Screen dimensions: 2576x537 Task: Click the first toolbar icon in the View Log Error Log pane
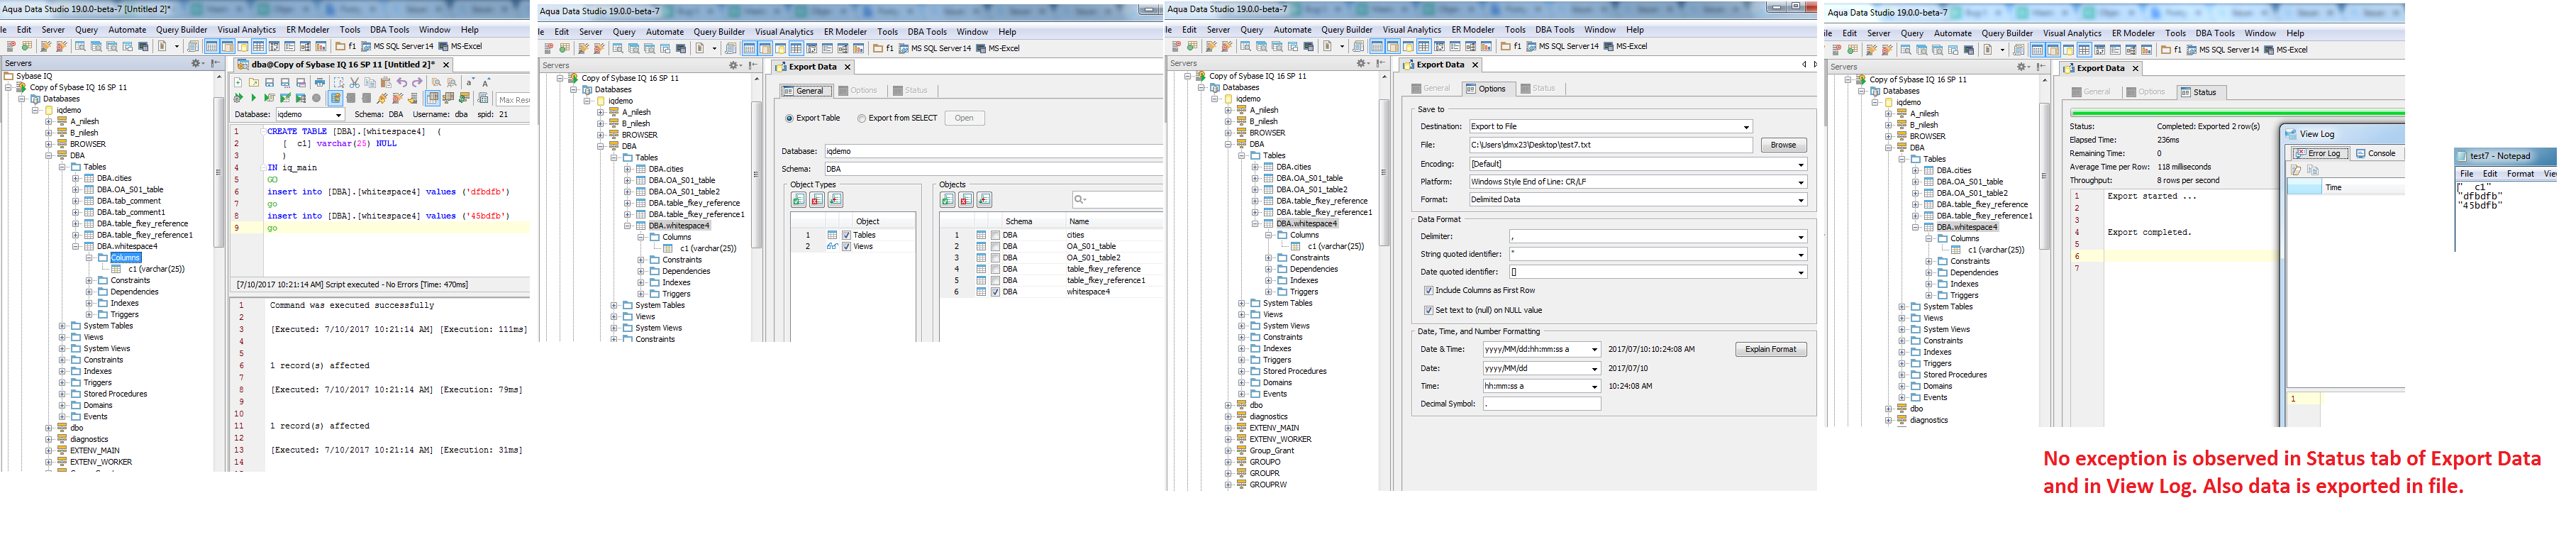point(2296,170)
